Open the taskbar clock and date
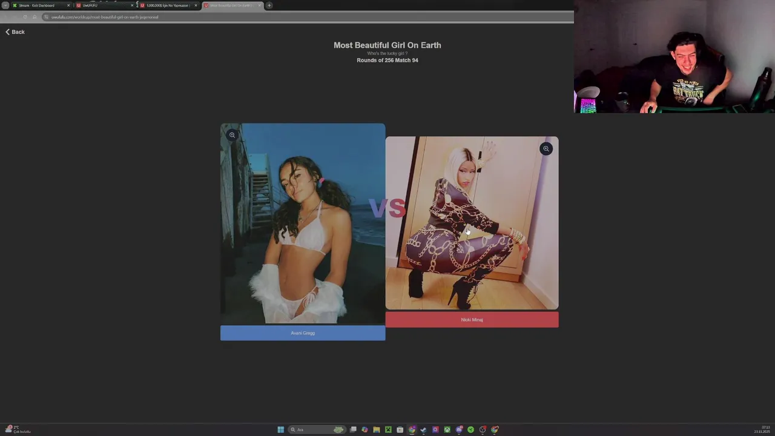 click(762, 430)
